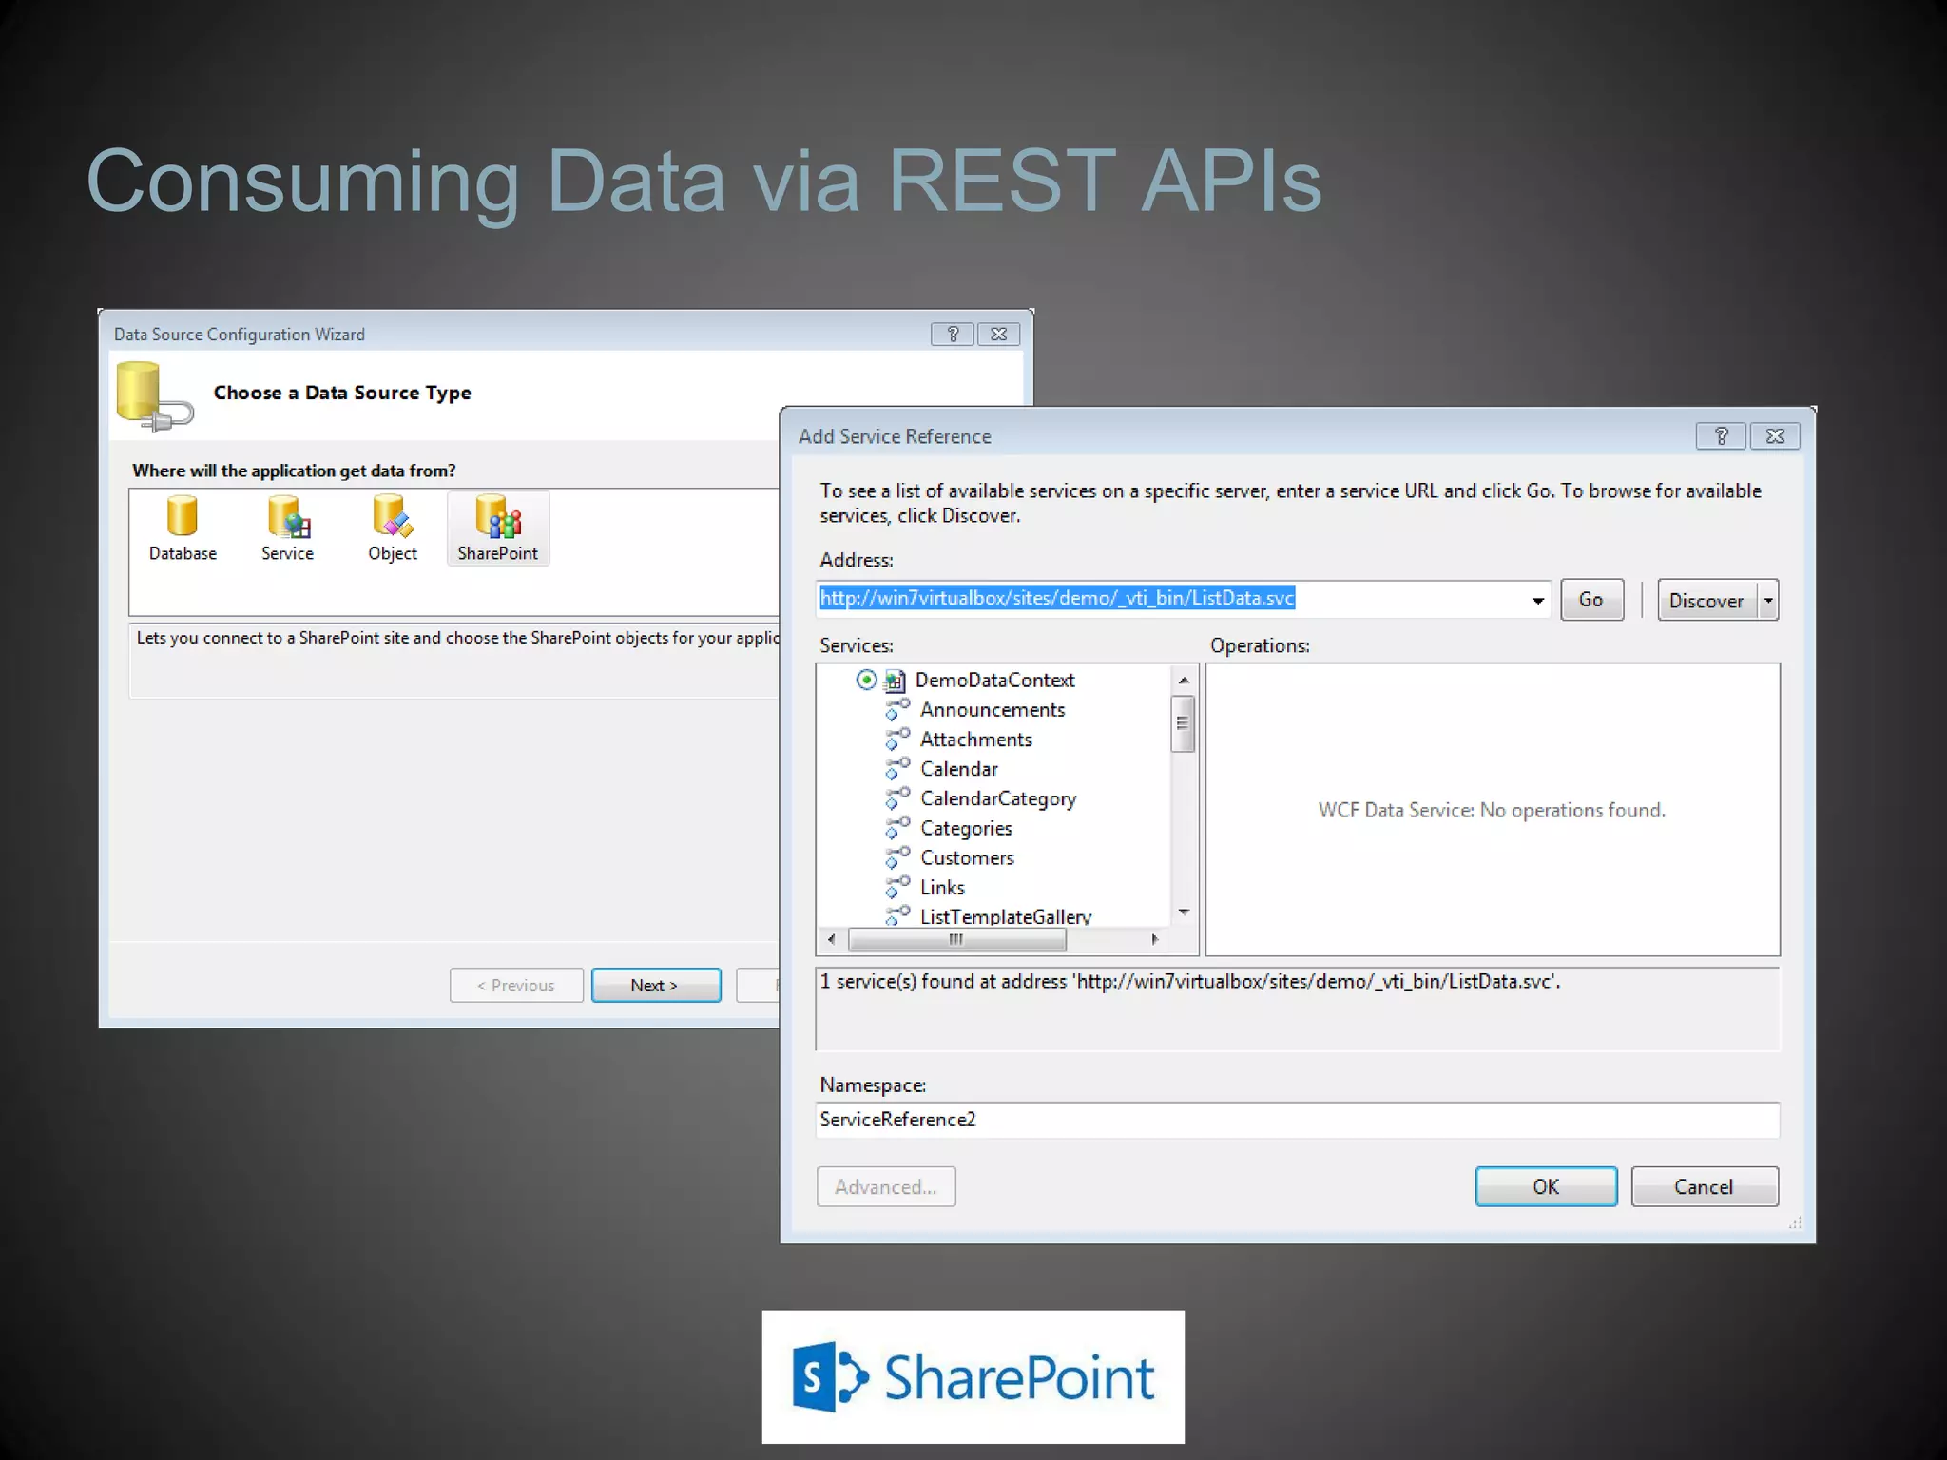
Task: Click the Services list scroll down arrow
Action: point(1184,912)
